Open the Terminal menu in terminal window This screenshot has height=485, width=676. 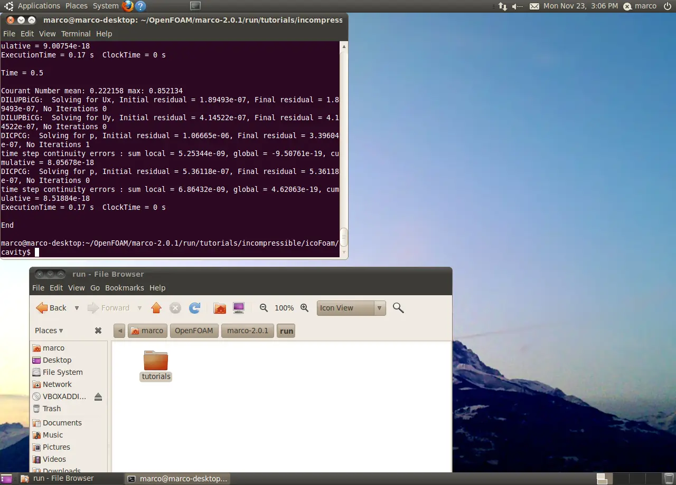coord(76,34)
